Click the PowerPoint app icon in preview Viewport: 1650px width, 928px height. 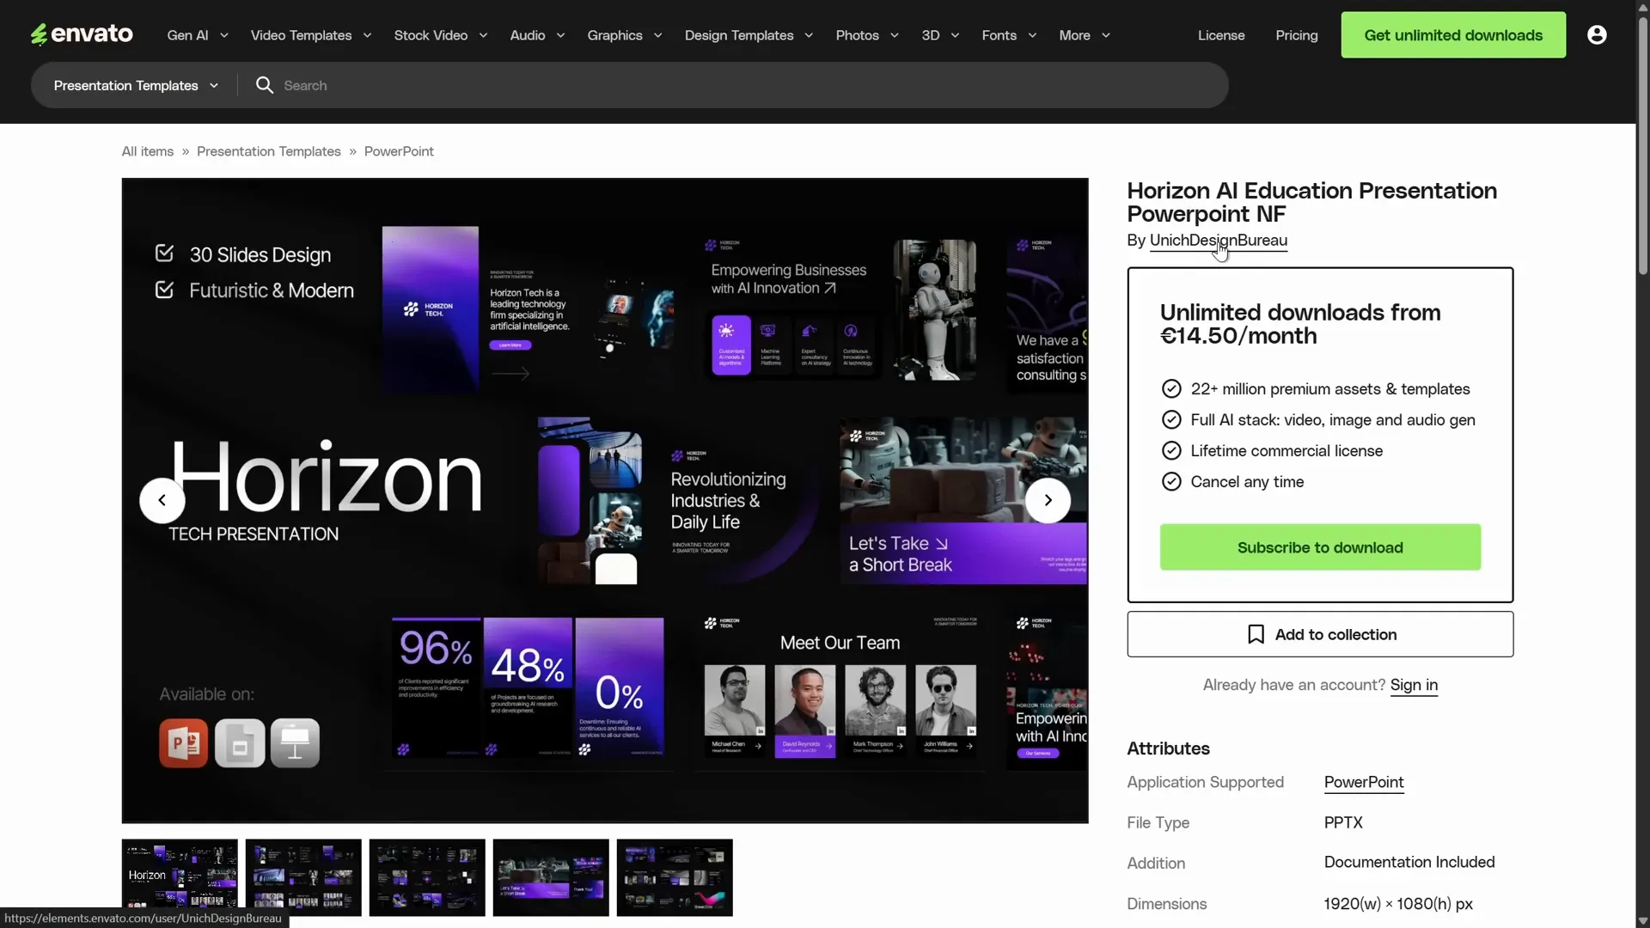(x=183, y=742)
